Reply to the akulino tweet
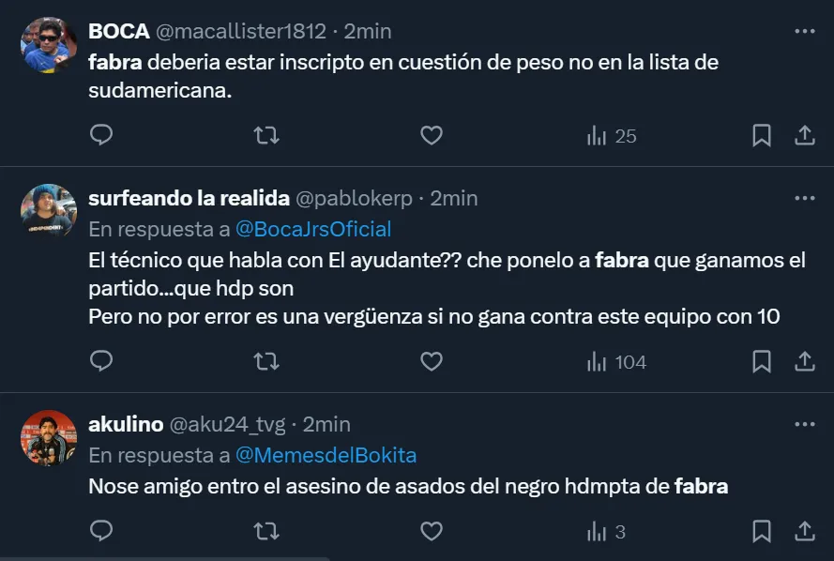This screenshot has height=561, width=834. [x=101, y=532]
